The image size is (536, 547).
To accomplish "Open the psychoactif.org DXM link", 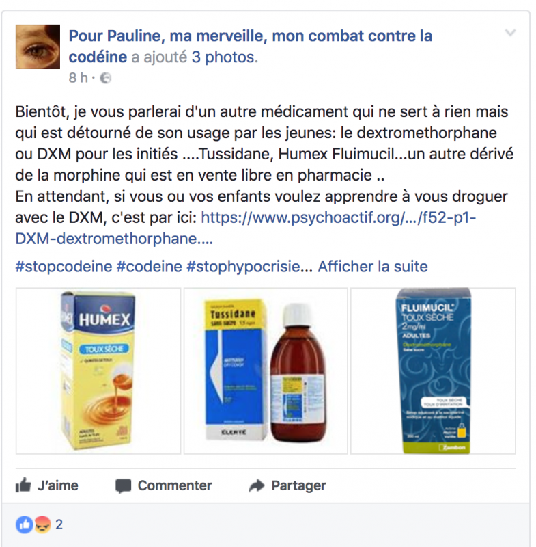I will point(246,228).
